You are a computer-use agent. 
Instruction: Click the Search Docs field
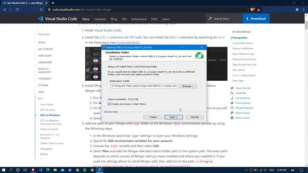[x=224, y=19]
